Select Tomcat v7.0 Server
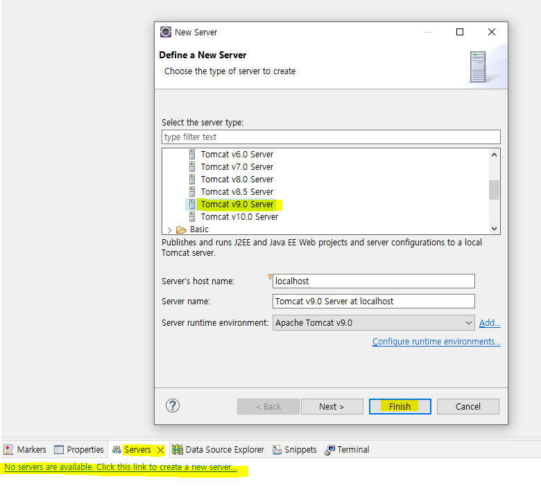This screenshot has height=488, width=541. pos(237,166)
